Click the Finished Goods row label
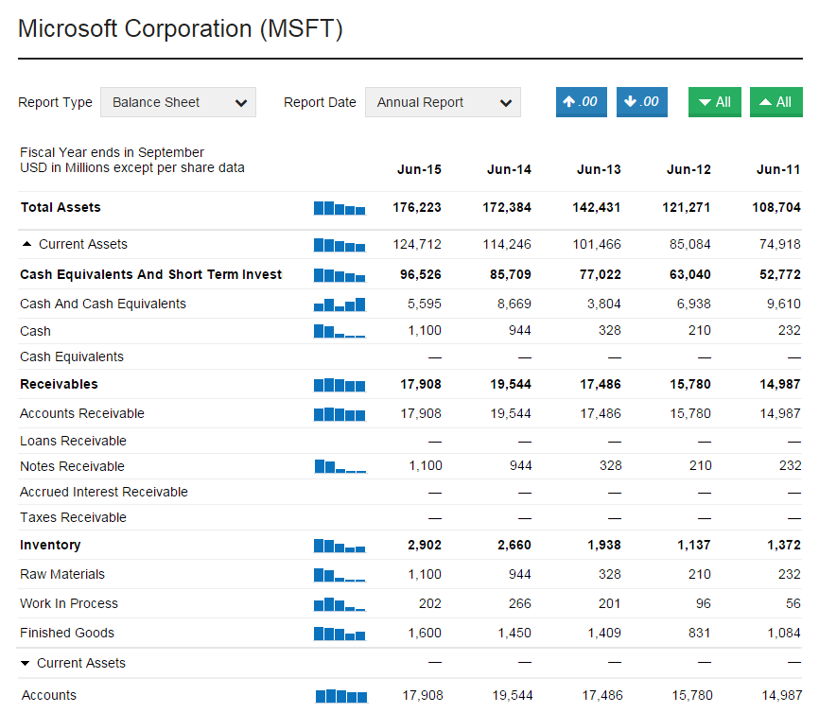819x713 pixels. (66, 634)
